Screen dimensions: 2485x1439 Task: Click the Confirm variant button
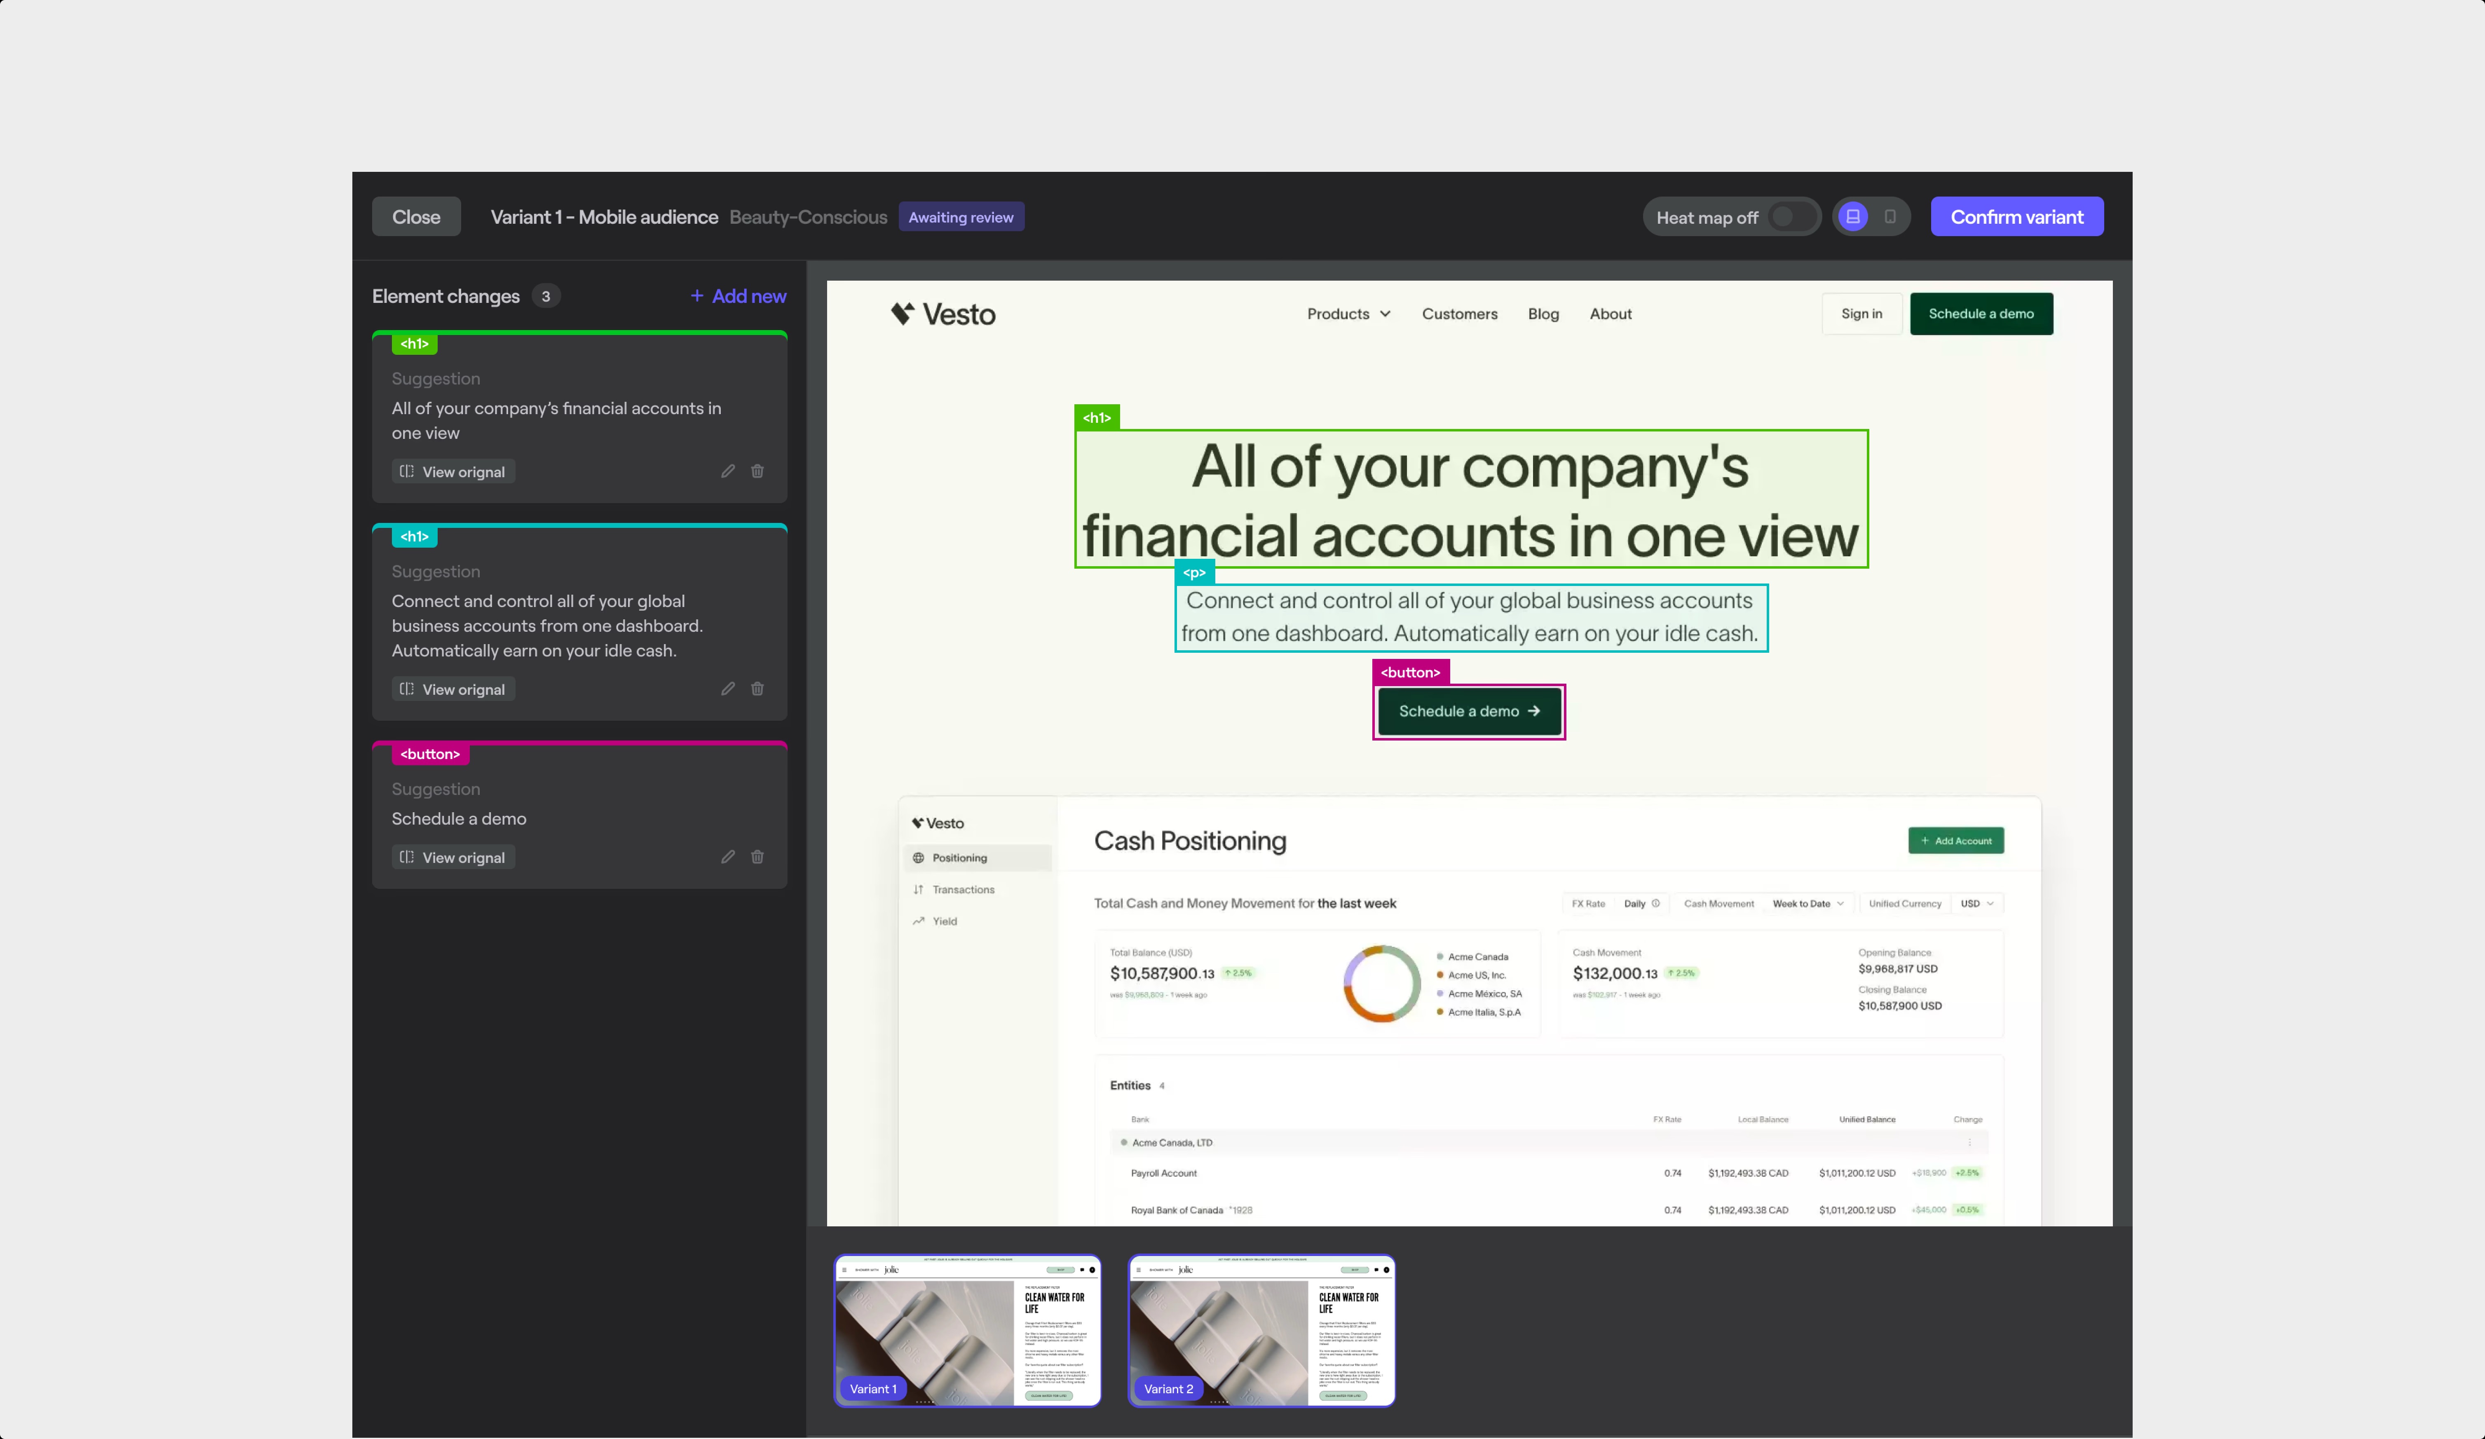(x=2016, y=217)
